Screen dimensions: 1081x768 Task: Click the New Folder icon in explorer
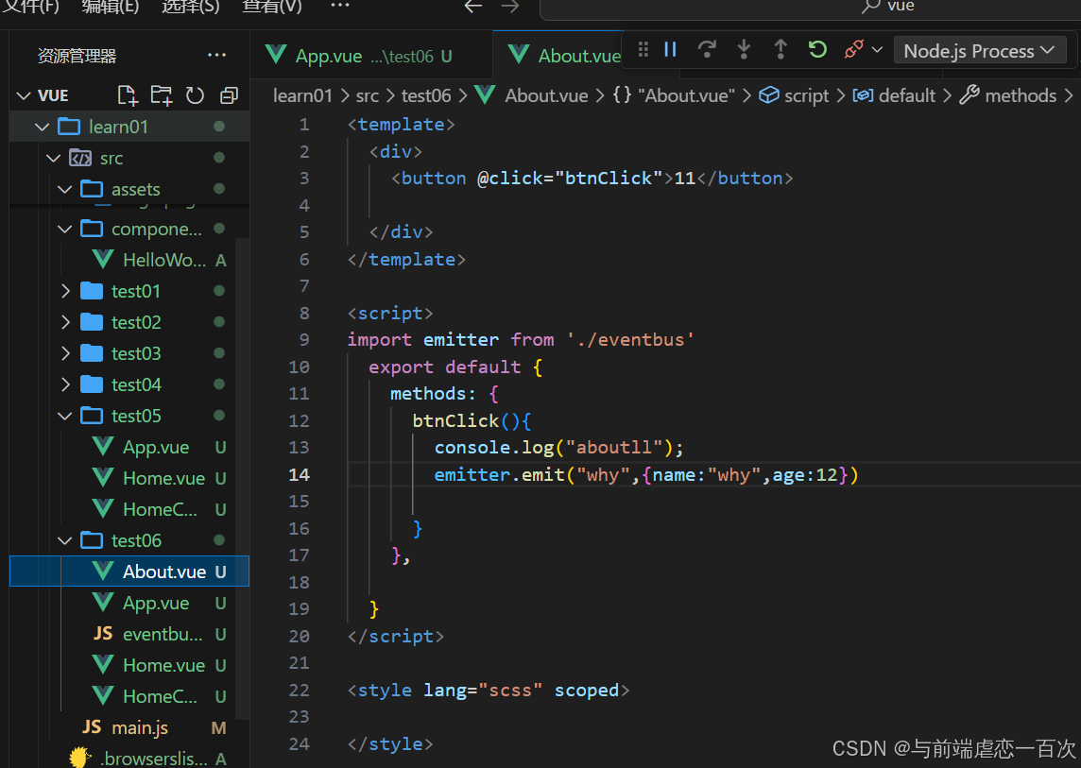point(162,95)
